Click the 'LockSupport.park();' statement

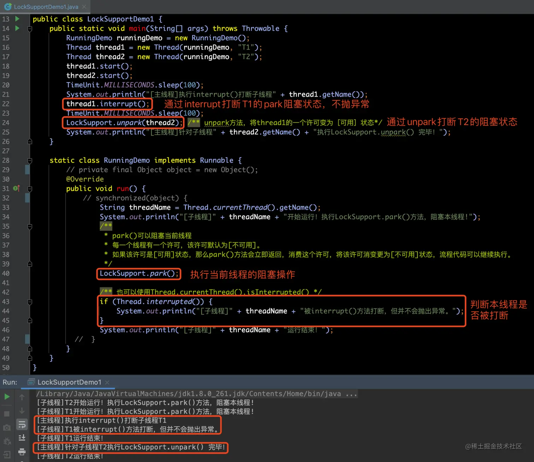pyautogui.click(x=139, y=273)
